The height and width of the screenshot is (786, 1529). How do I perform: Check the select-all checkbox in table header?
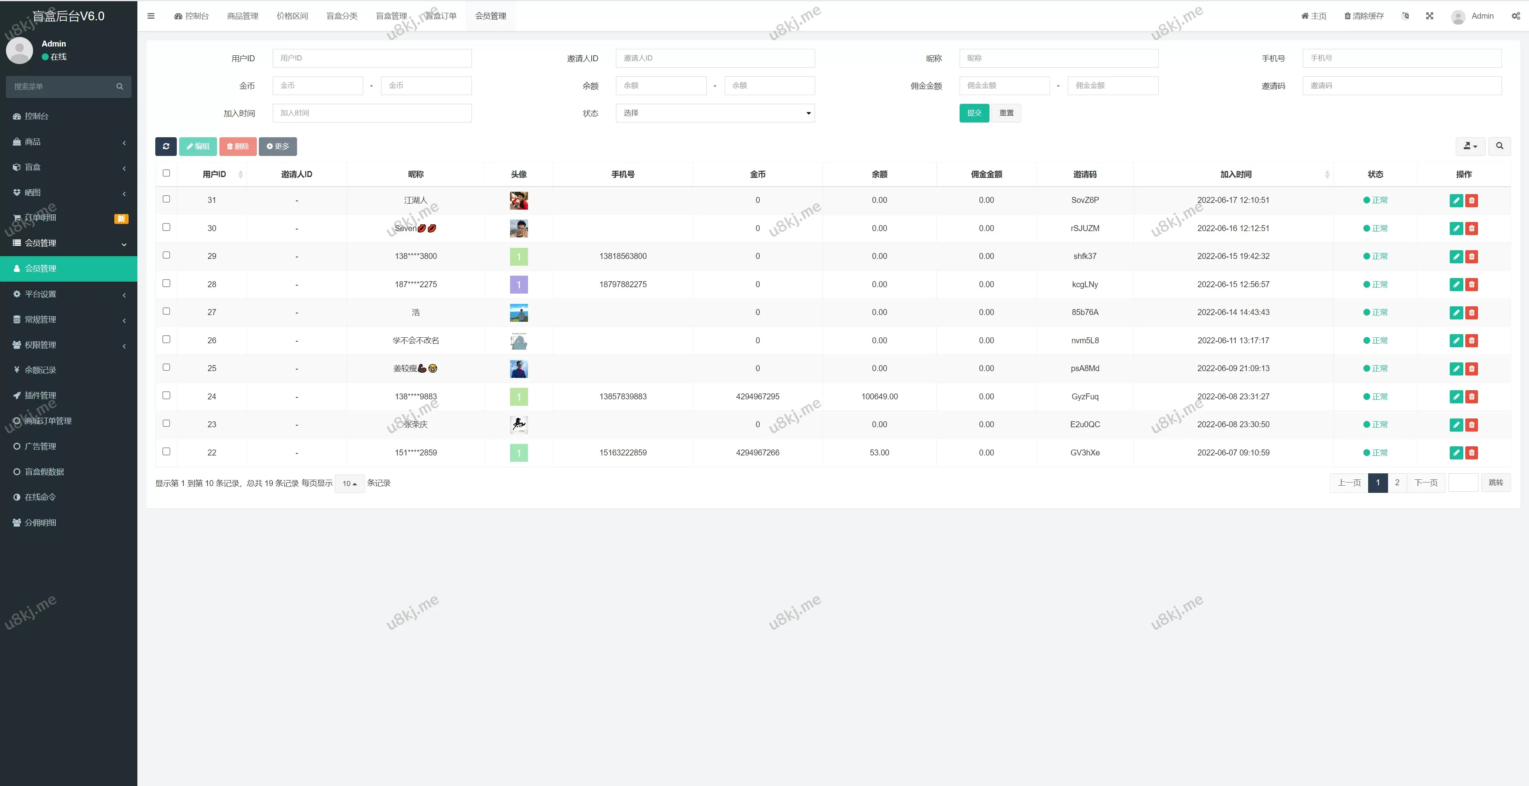[166, 173]
